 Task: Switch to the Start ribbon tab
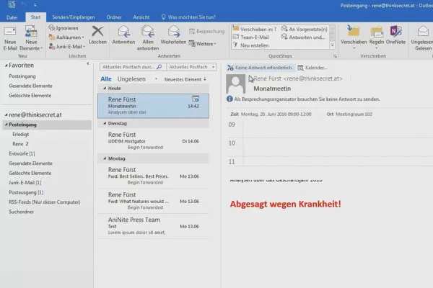35,17
